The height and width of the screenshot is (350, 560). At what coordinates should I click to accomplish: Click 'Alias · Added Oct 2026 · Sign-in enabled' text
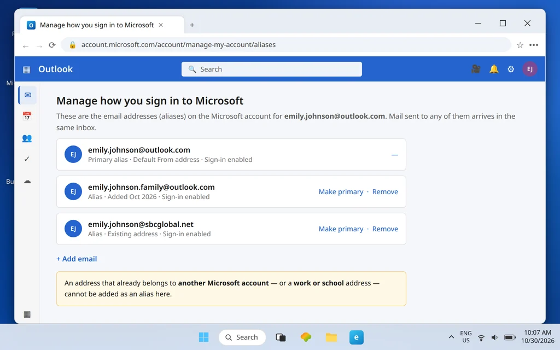point(149,197)
